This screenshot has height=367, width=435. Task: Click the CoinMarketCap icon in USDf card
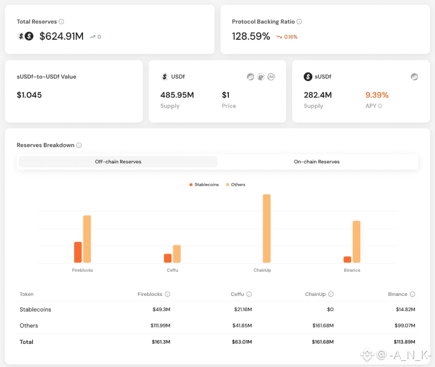(271, 77)
